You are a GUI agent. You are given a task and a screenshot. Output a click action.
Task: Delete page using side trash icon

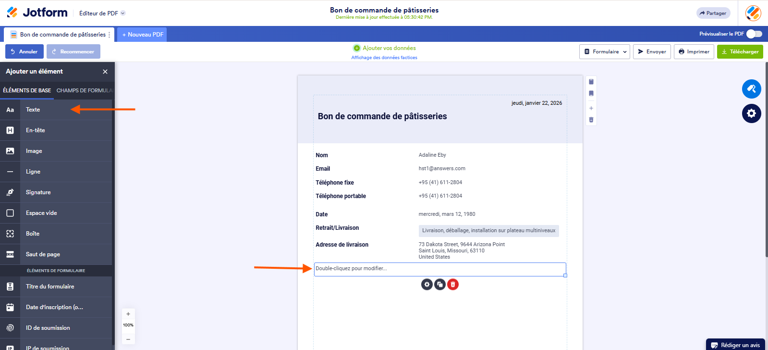tap(591, 120)
